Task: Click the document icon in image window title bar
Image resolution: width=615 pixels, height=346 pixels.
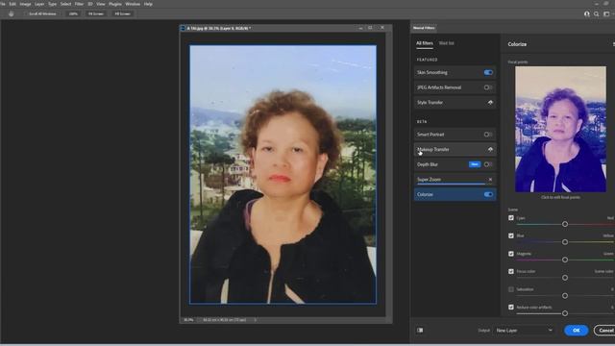Action: (183, 28)
